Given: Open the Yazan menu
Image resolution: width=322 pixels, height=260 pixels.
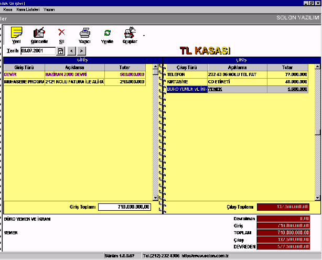Looking at the screenshot, I should (x=49, y=9).
